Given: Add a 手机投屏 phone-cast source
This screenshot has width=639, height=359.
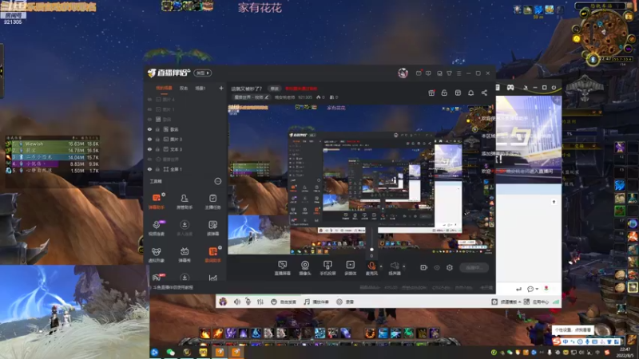Looking at the screenshot, I should point(327,268).
